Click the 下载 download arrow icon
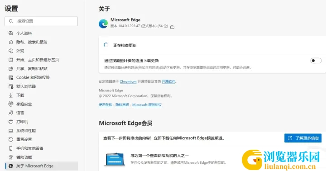Screen dimensions: 326x171 point(10,95)
